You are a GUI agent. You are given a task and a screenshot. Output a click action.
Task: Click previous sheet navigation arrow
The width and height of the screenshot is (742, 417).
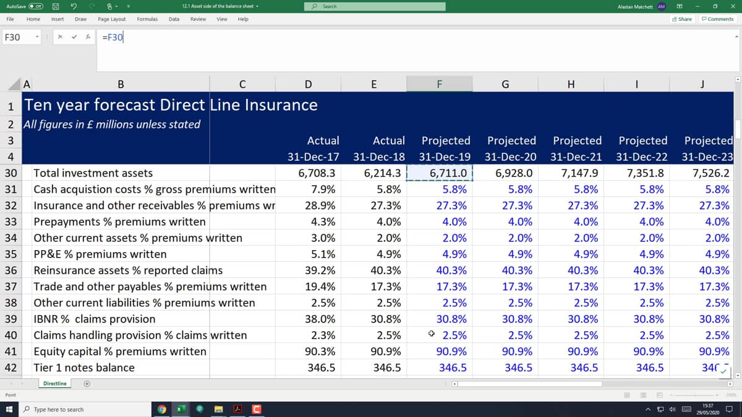(x=11, y=384)
